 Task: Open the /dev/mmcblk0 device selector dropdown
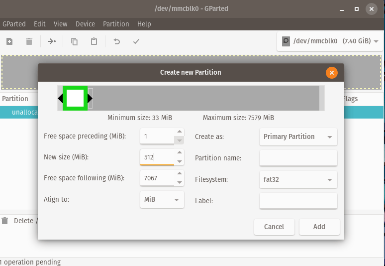(x=330, y=41)
